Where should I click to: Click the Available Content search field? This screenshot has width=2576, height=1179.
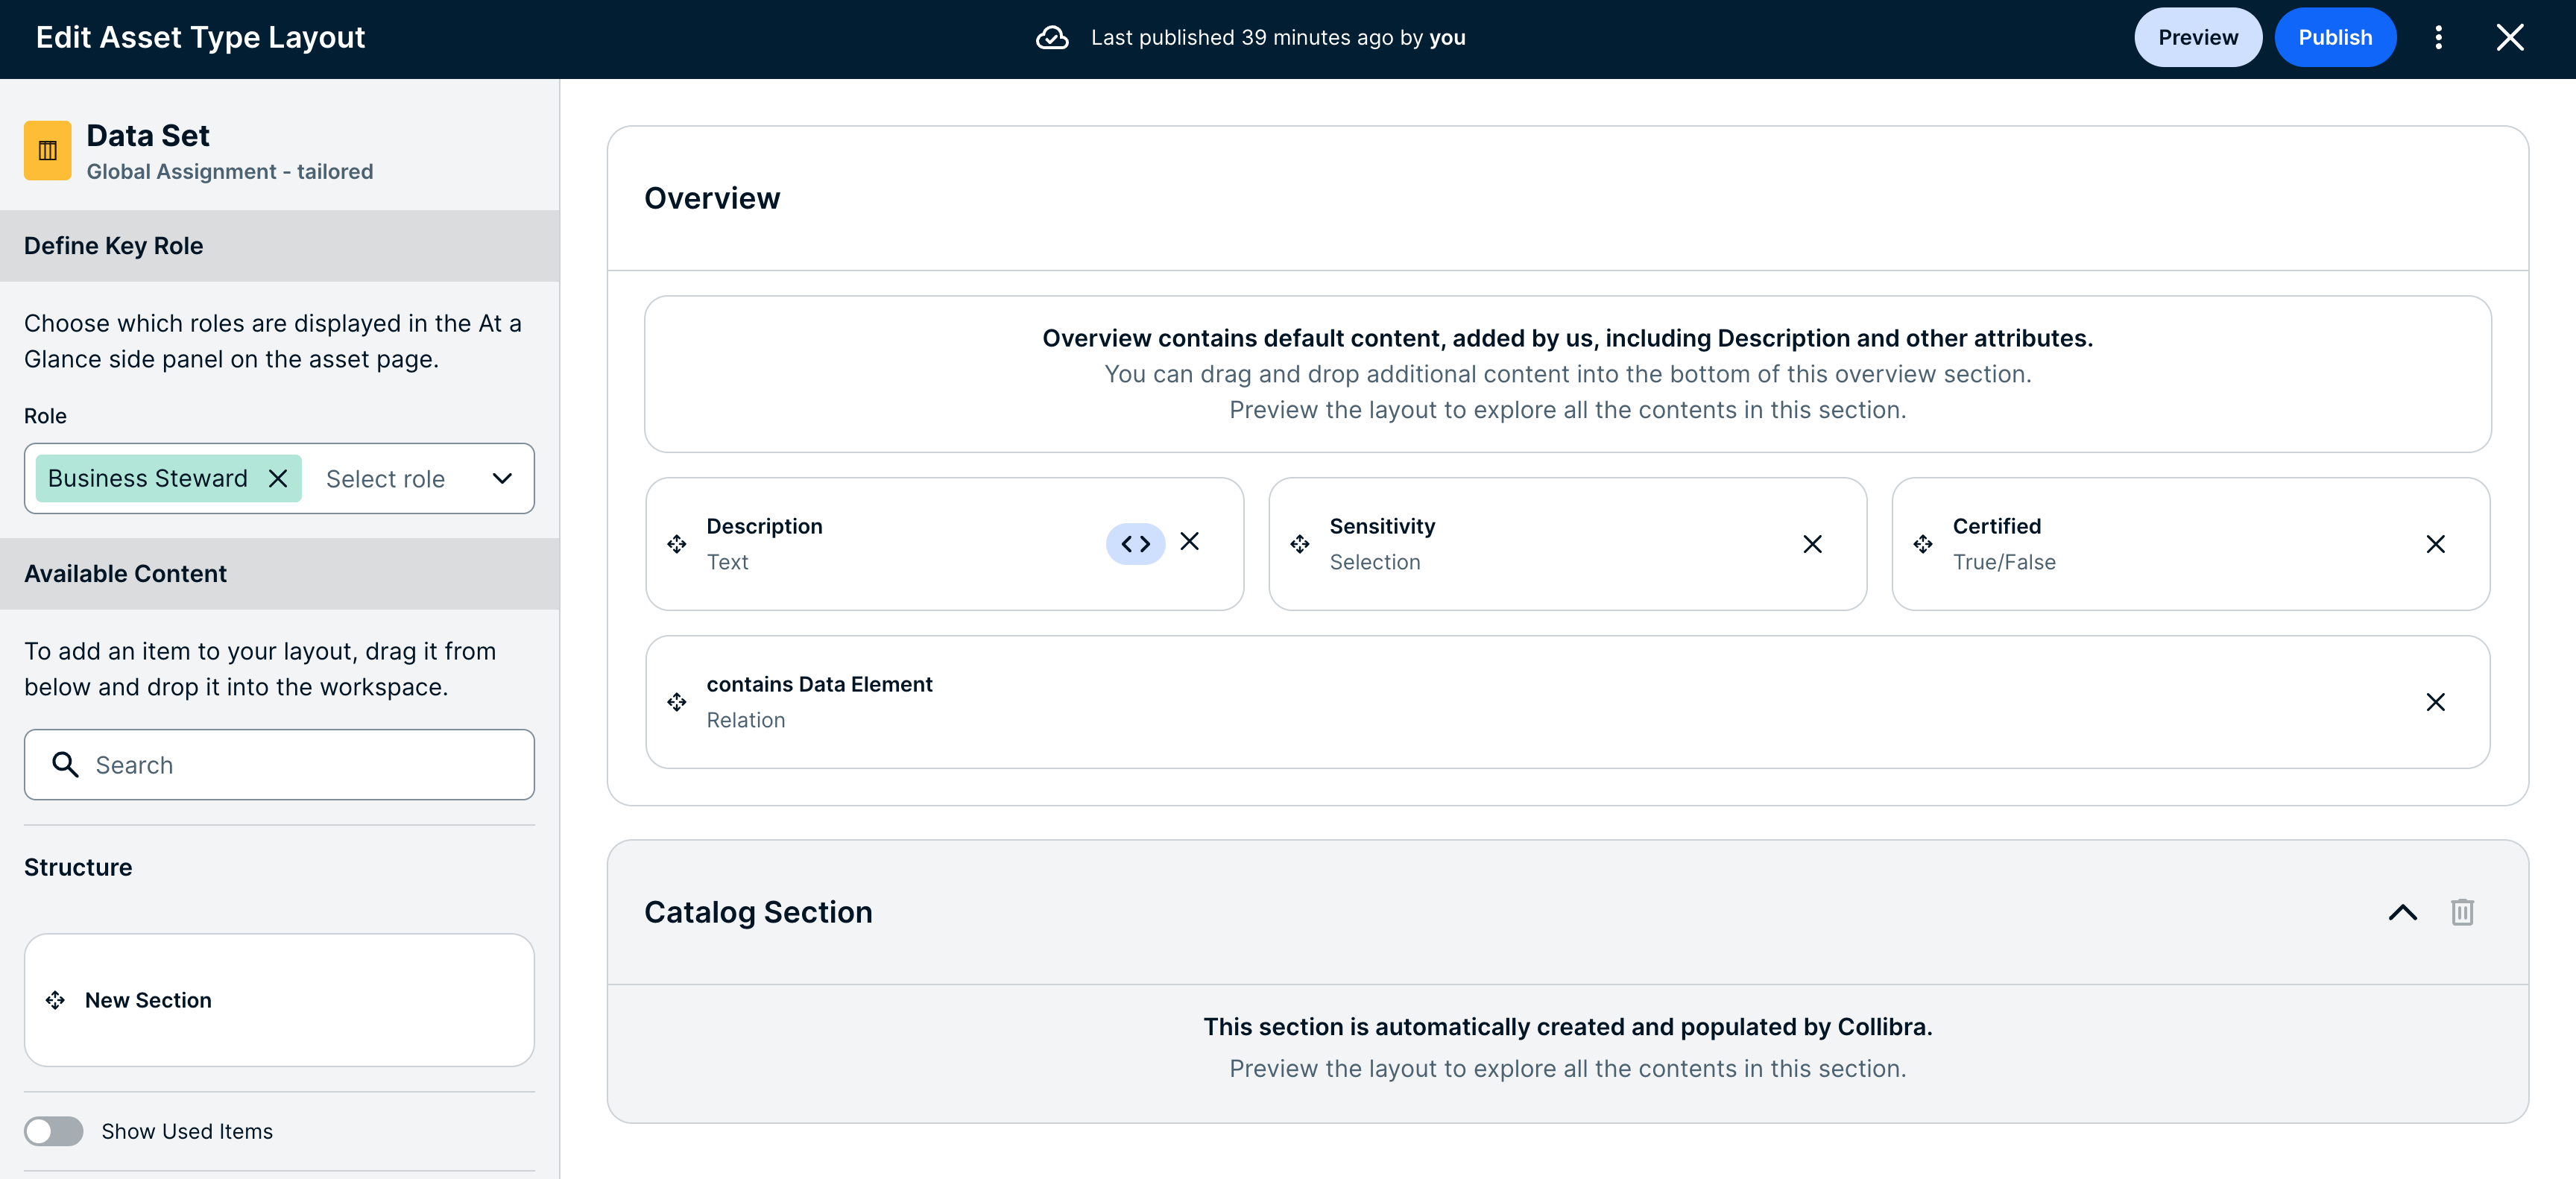coord(279,765)
